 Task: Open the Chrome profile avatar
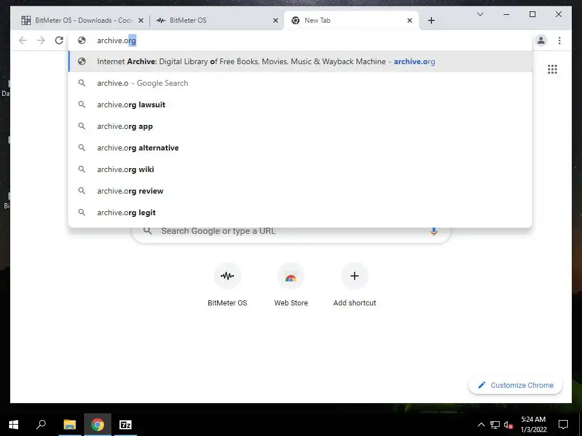[x=541, y=40]
